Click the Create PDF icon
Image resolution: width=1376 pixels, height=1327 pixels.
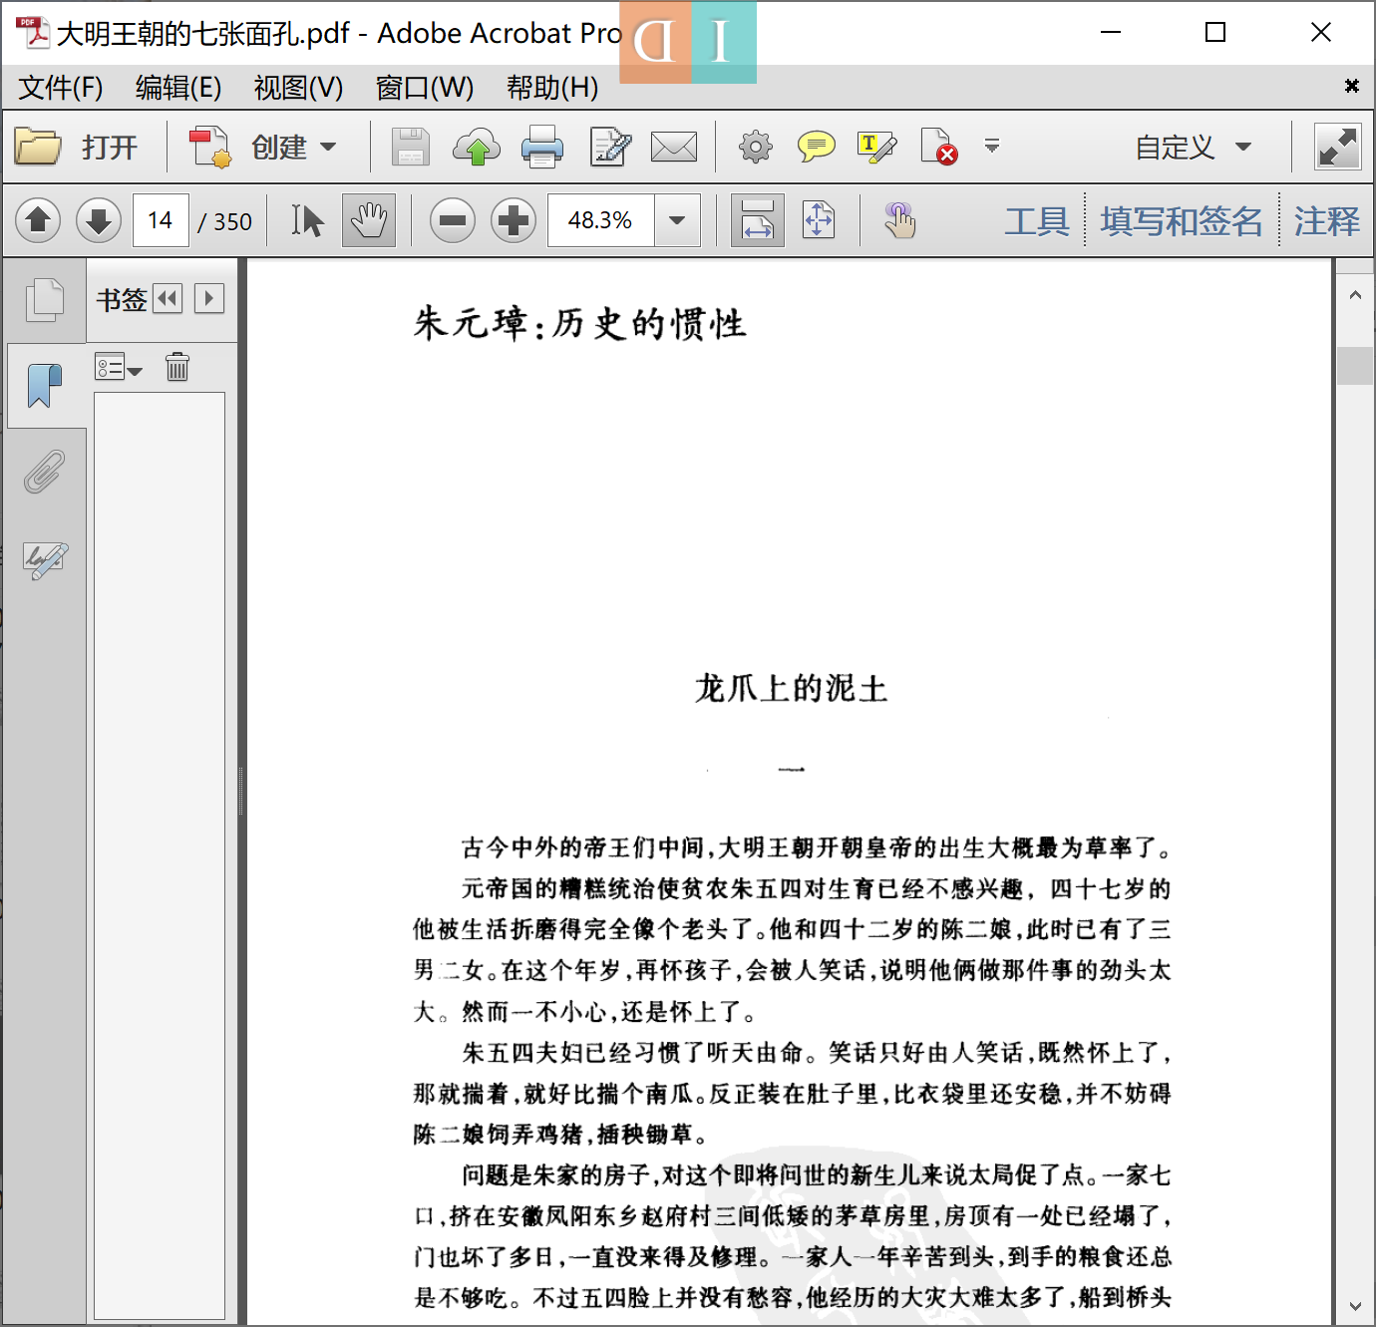210,147
